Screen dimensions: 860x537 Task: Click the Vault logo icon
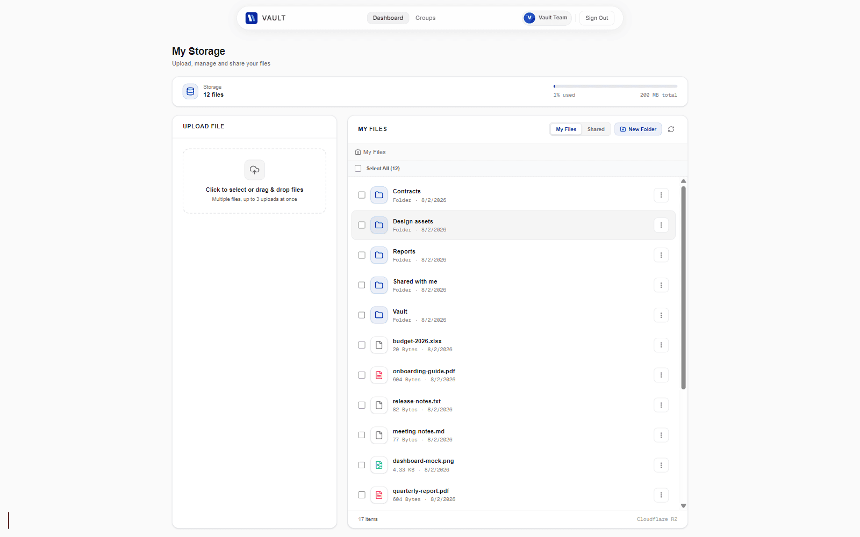252,18
